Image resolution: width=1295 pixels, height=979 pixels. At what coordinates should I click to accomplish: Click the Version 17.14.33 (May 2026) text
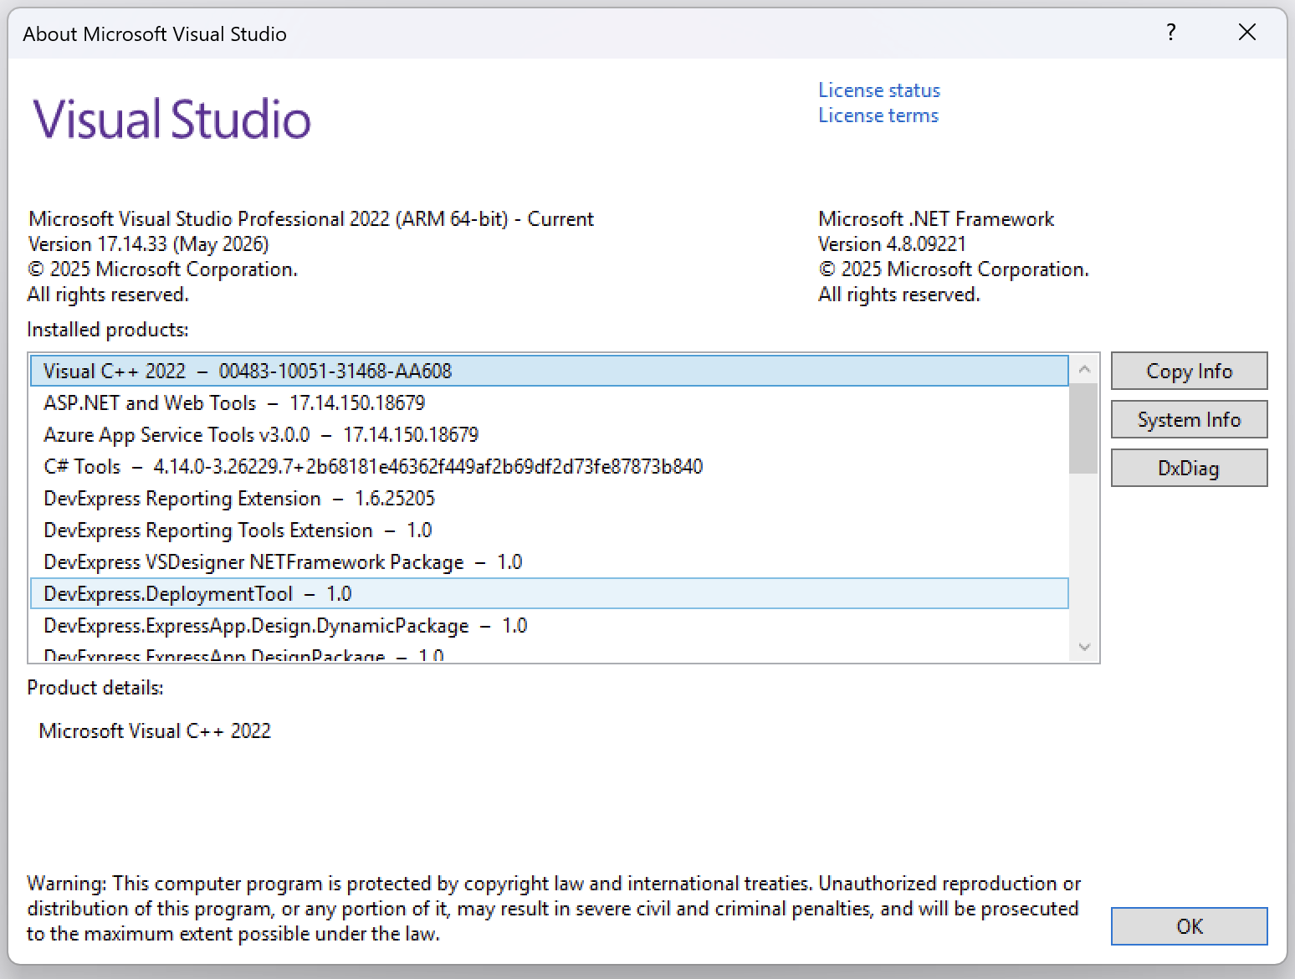(148, 243)
